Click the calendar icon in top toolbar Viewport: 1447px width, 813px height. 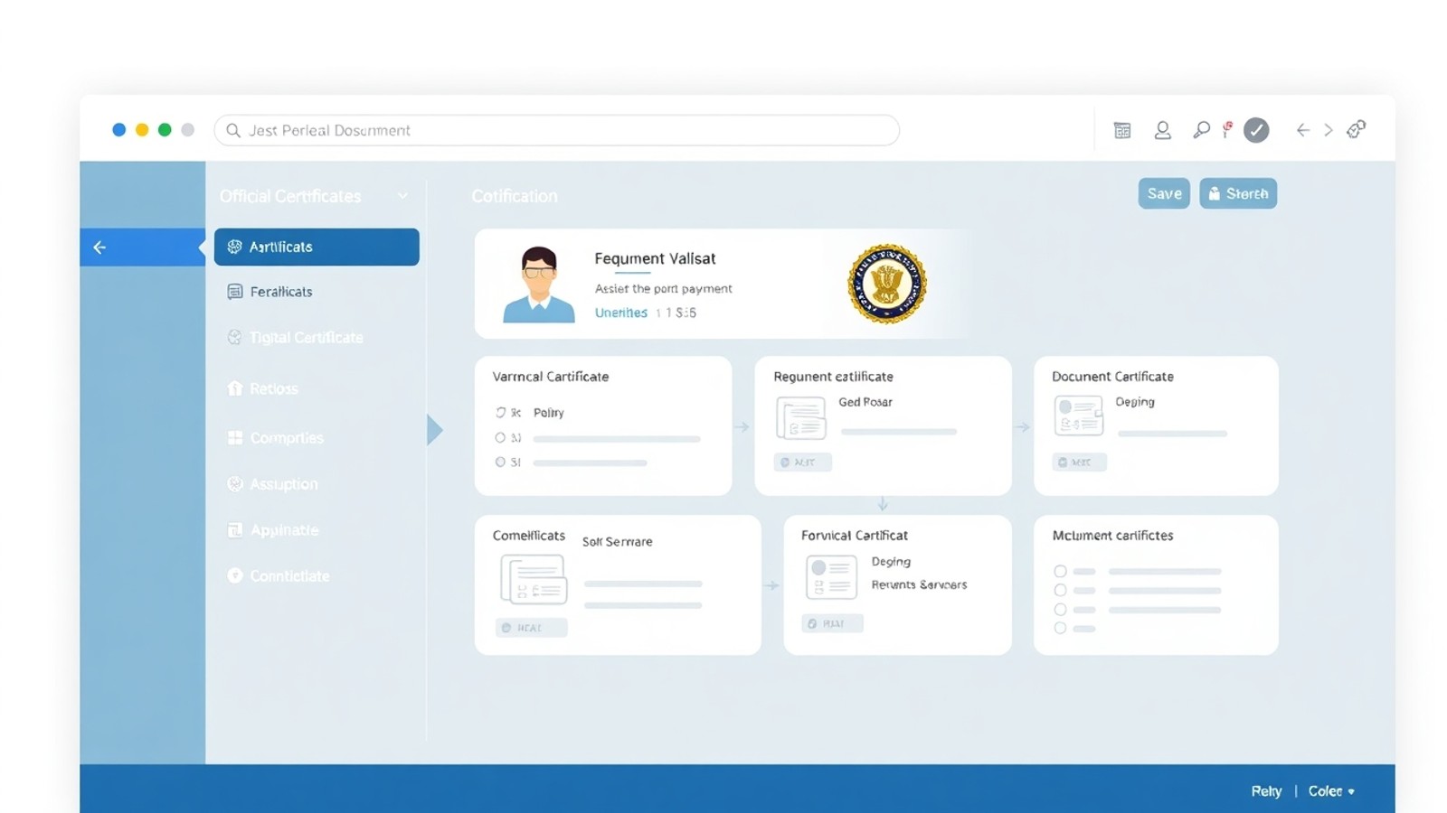pyautogui.click(x=1122, y=130)
